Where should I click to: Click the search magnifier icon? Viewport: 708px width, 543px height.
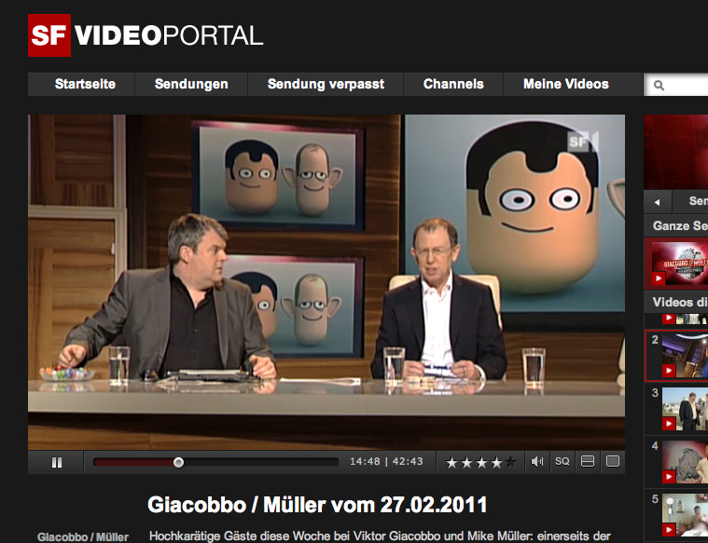[659, 86]
